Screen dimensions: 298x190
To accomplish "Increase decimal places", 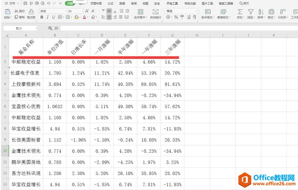I will (189, 17).
